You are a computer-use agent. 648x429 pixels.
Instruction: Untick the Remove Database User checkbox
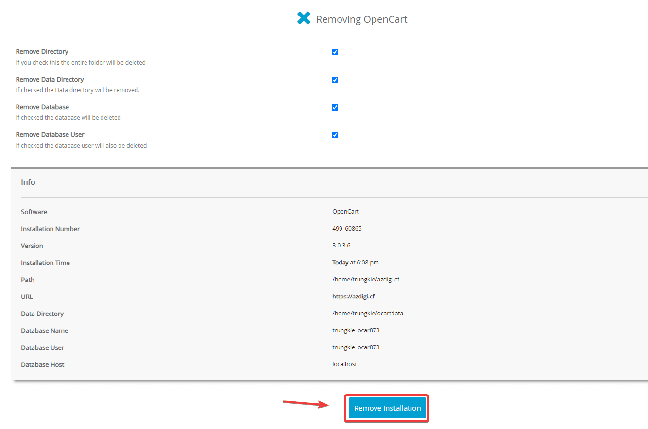pos(335,135)
